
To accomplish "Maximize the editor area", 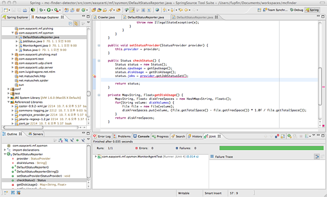I will pyautogui.click(x=323, y=16).
